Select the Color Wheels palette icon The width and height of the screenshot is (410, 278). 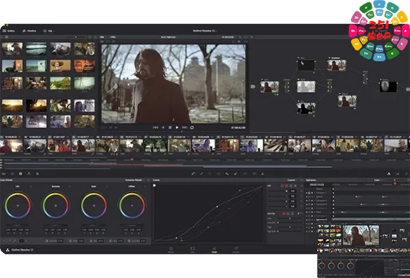pos(21,174)
